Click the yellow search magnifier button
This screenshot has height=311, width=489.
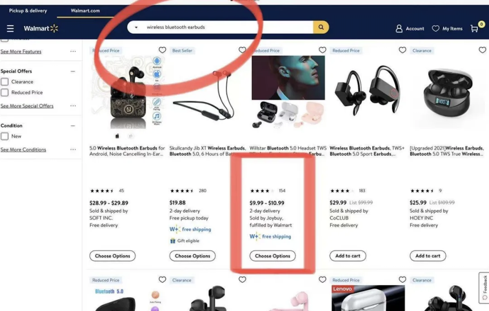pyautogui.click(x=321, y=27)
